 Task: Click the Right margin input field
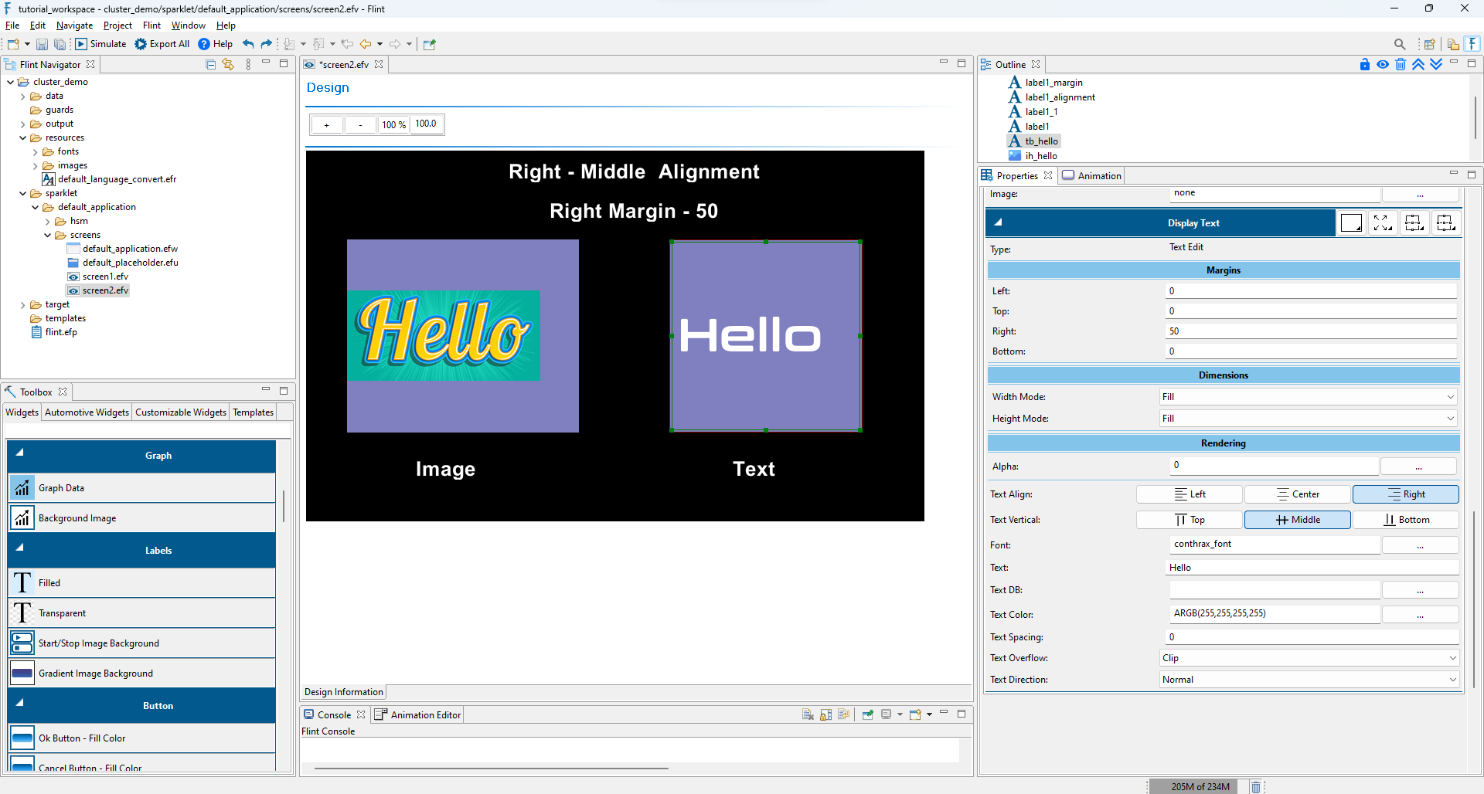pos(1311,331)
